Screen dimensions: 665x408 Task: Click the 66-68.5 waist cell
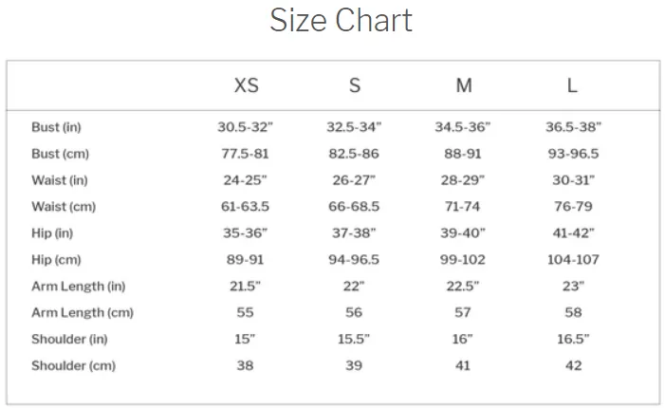tap(354, 207)
